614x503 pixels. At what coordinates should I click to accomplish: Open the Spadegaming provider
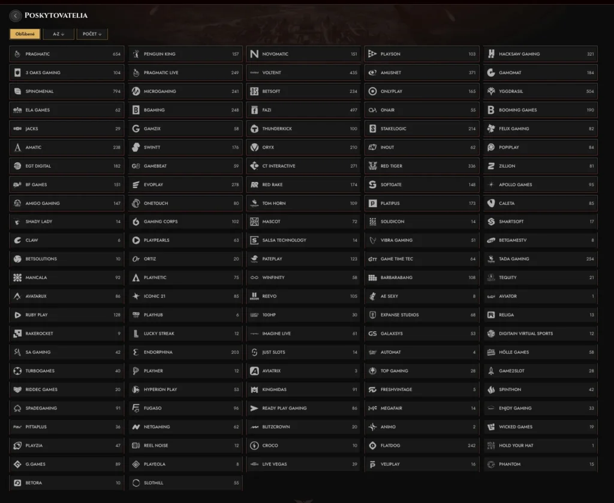[x=67, y=408]
